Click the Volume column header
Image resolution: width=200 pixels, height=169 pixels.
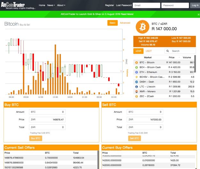(x=187, y=58)
